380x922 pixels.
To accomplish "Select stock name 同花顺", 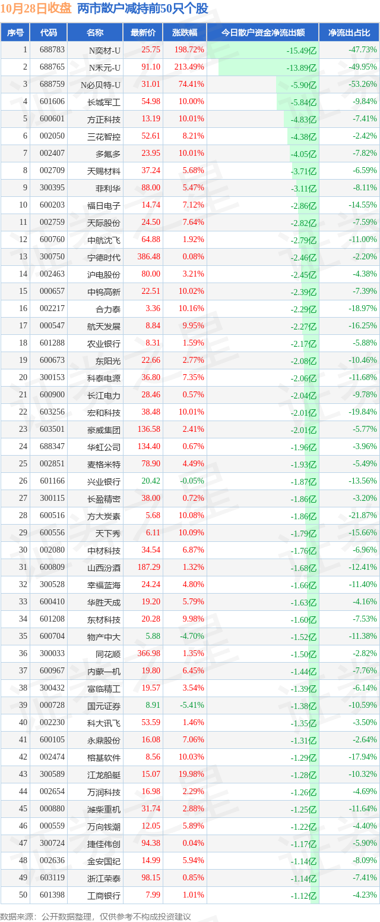I will click(x=108, y=654).
